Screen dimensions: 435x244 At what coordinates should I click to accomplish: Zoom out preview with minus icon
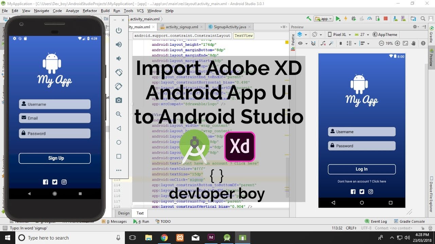point(381,43)
